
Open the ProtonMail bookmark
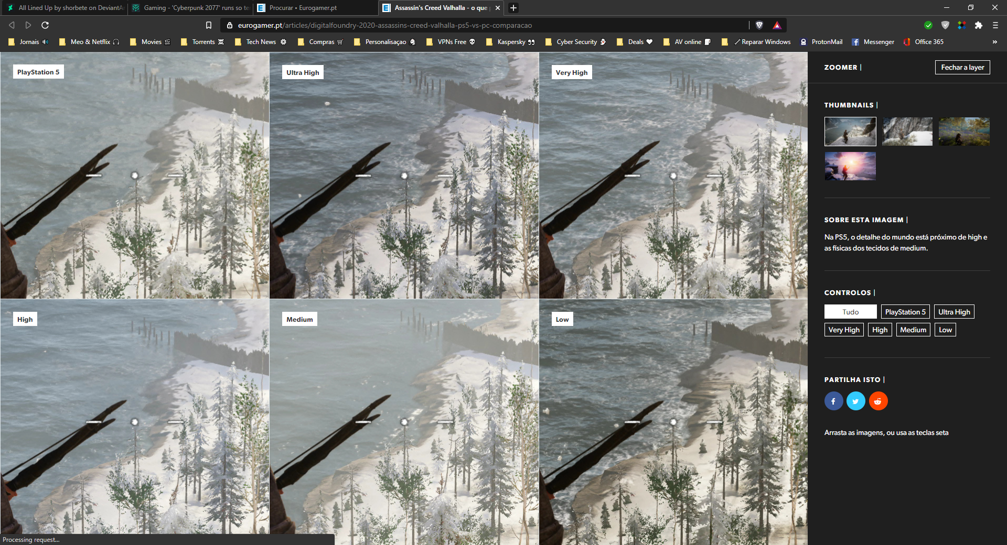(821, 42)
